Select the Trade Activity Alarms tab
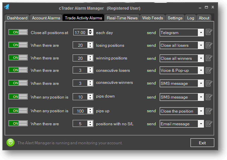The height and width of the screenshot is (160, 227). coord(83,18)
